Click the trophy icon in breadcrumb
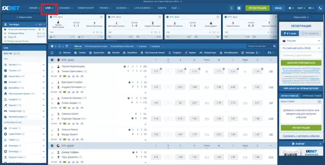Screen dimensions: 325x165 coord(67,47)
